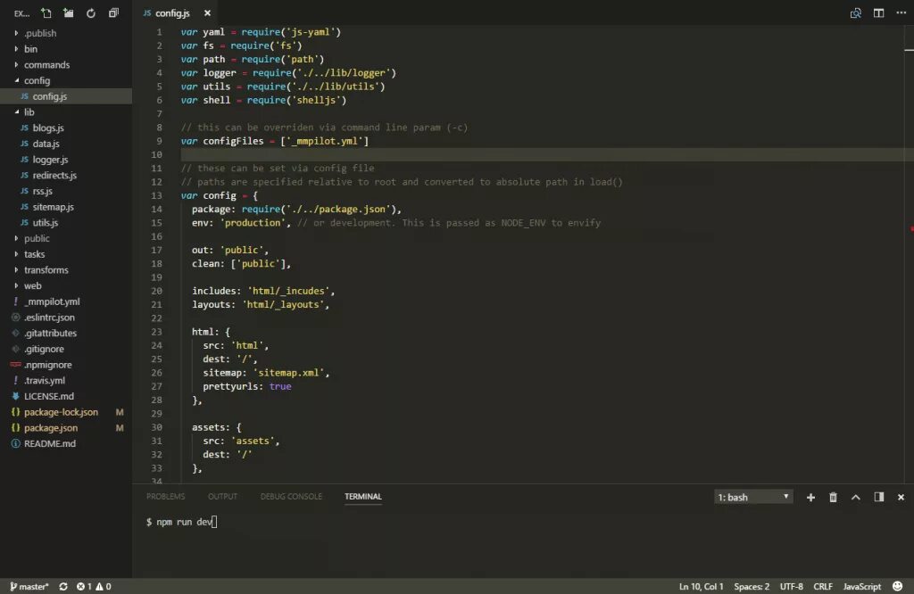Open _mmpilot.yml file

pyautogui.click(x=66, y=301)
